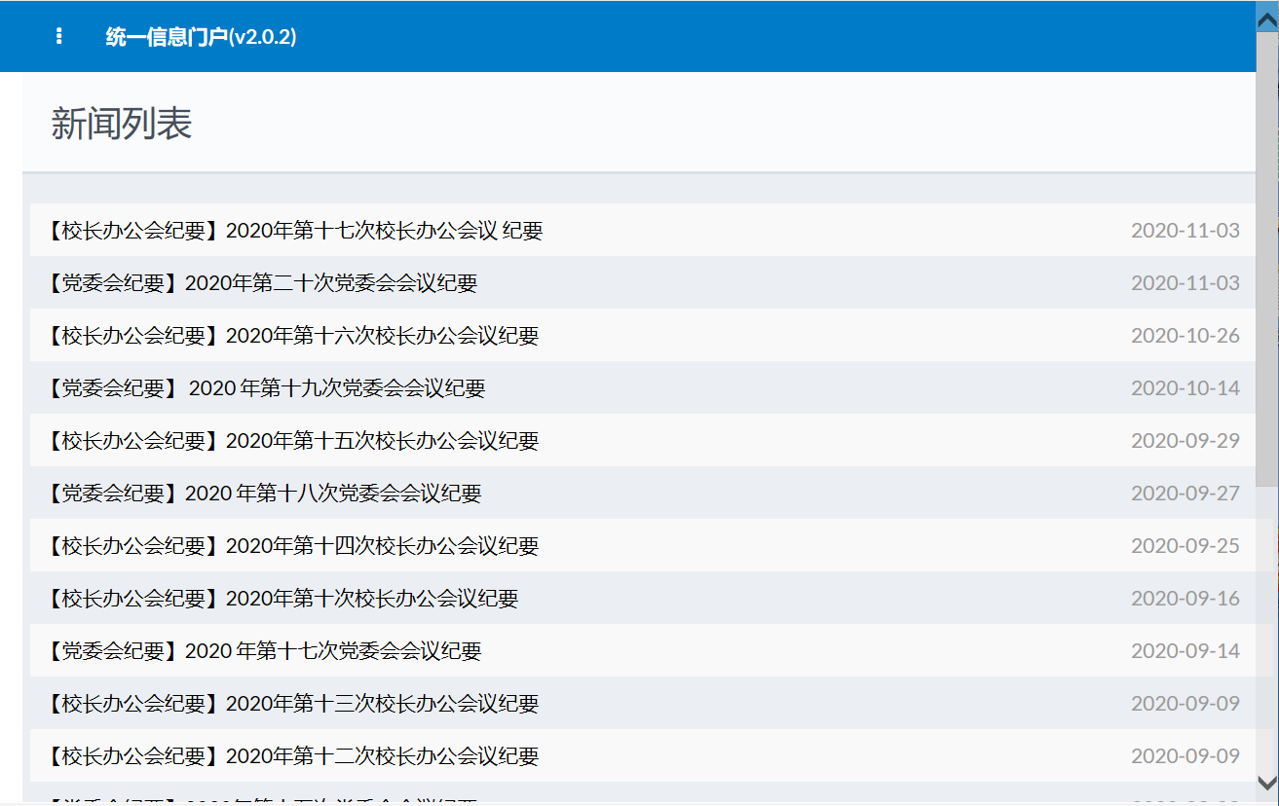Open 第十二次校长办公会议纪要 news item
This screenshot has height=806, width=1279.
click(x=292, y=756)
